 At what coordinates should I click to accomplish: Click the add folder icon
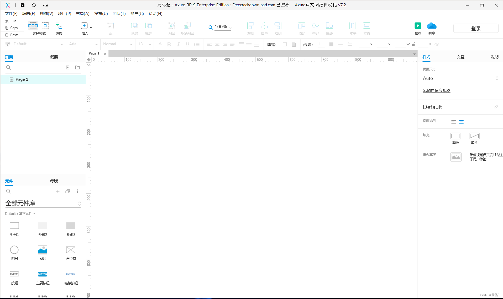pyautogui.click(x=77, y=67)
